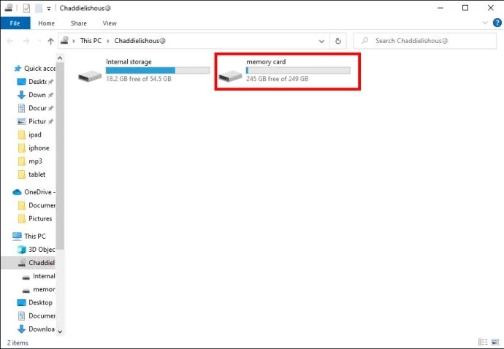The height and width of the screenshot is (349, 504).
Task: Open pinned Downloads under Quick access
Action: tap(35, 95)
